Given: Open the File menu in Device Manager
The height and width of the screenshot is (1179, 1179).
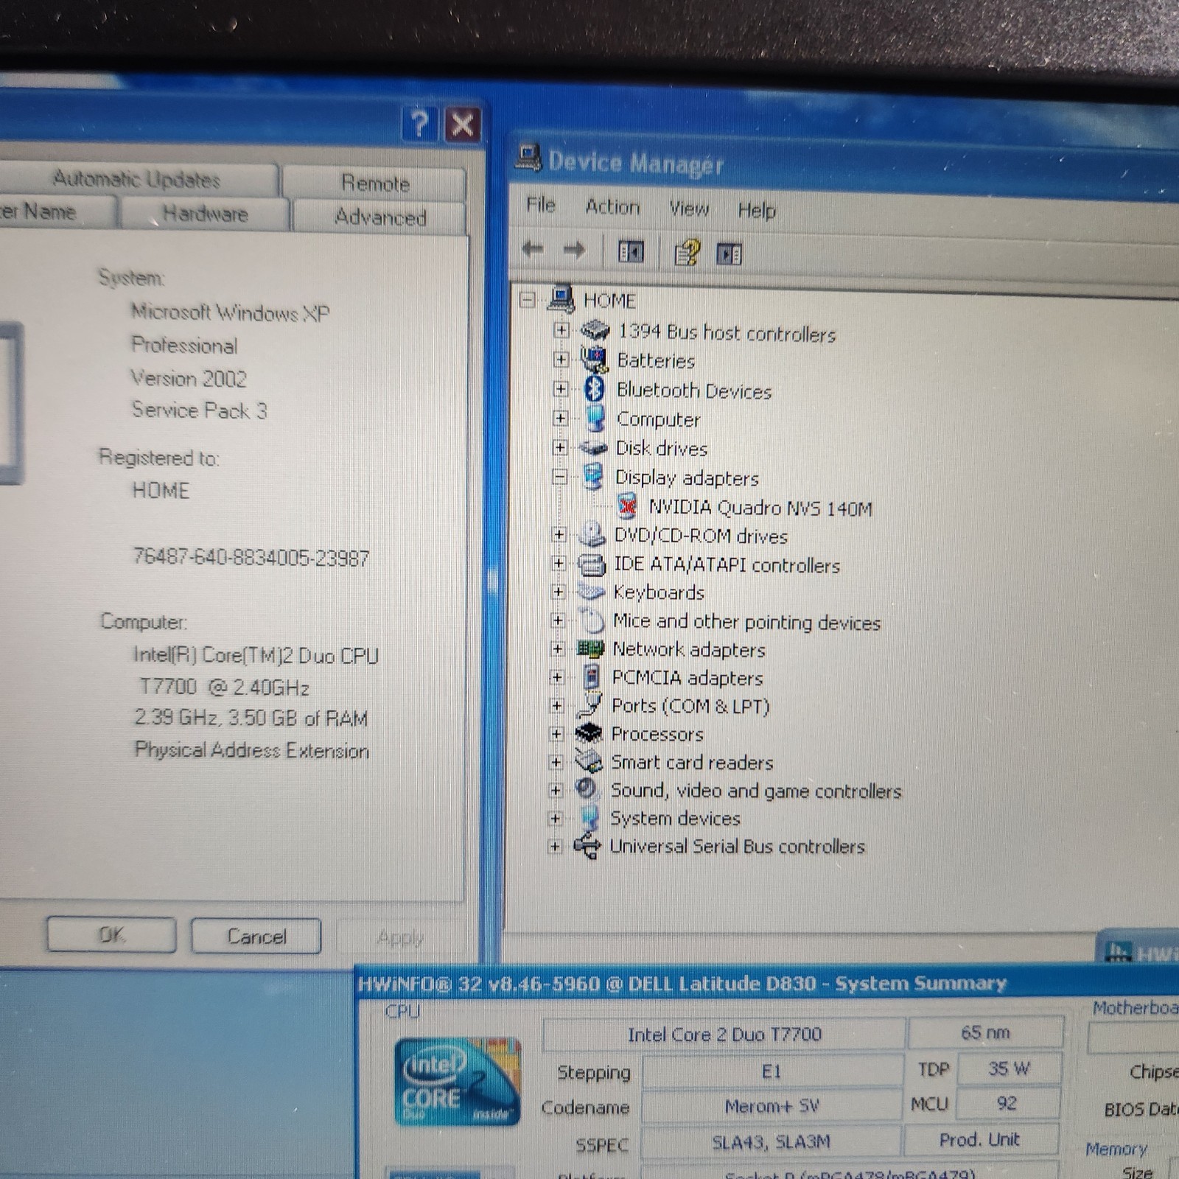Looking at the screenshot, I should pyautogui.click(x=540, y=205).
